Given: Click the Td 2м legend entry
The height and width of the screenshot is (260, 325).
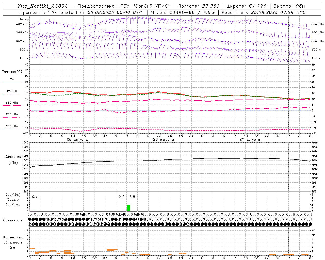Looking at the screenshot, I should point(12,91).
